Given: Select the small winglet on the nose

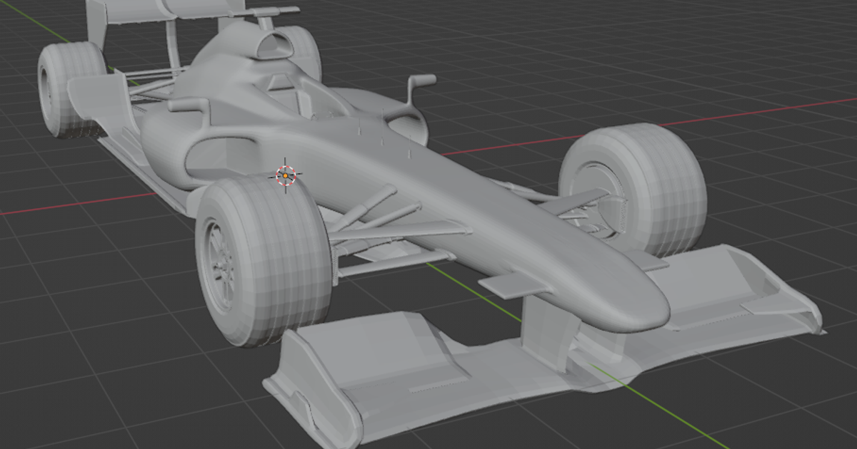Looking at the screenshot, I should point(511,285).
